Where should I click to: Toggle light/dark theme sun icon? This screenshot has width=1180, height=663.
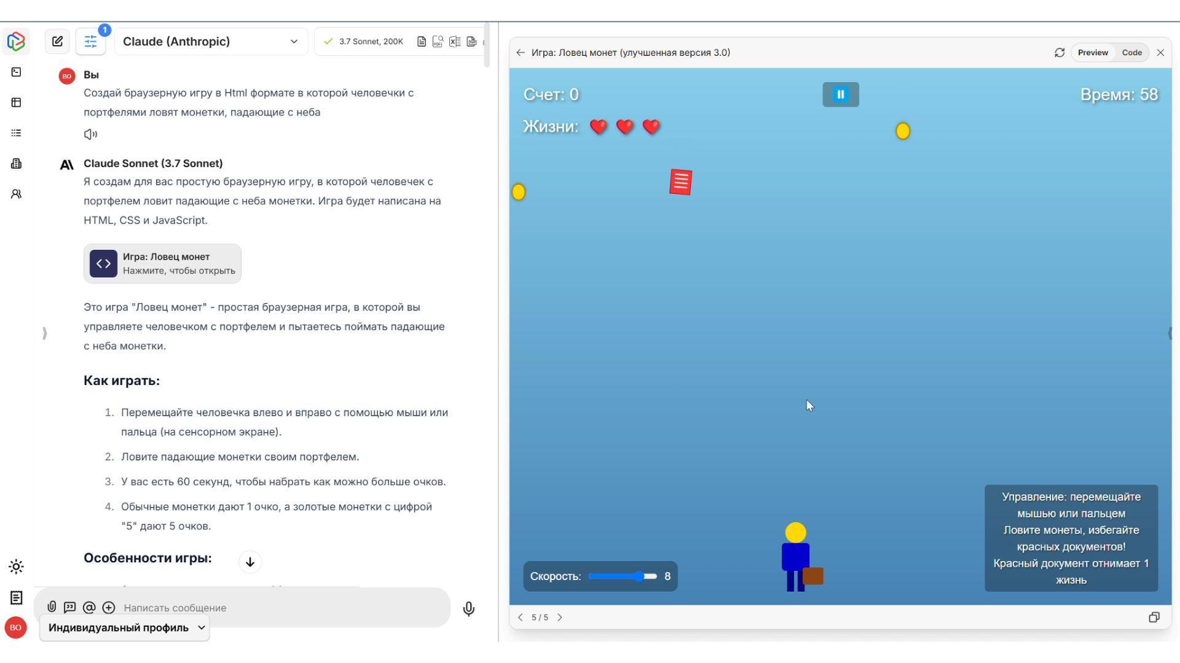coord(17,567)
